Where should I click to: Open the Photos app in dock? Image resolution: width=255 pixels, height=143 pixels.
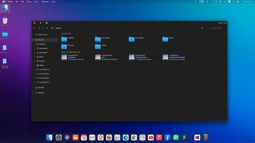coord(109,137)
